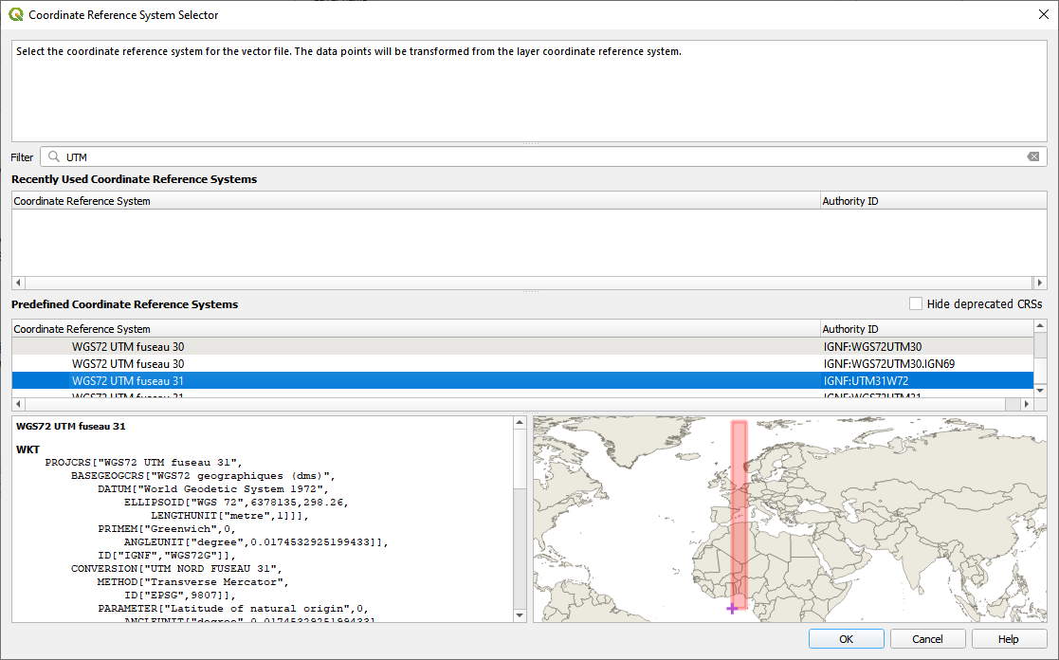Confirm the selection with OK
Screen dimensions: 1059x660
pyautogui.click(x=847, y=639)
